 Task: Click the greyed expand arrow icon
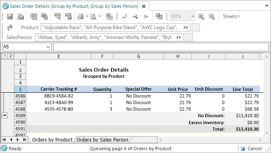pos(146,16)
